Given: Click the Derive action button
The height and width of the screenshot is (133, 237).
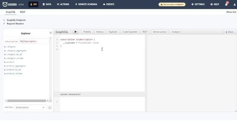Looking at the screenshot, I should (x=160, y=32).
